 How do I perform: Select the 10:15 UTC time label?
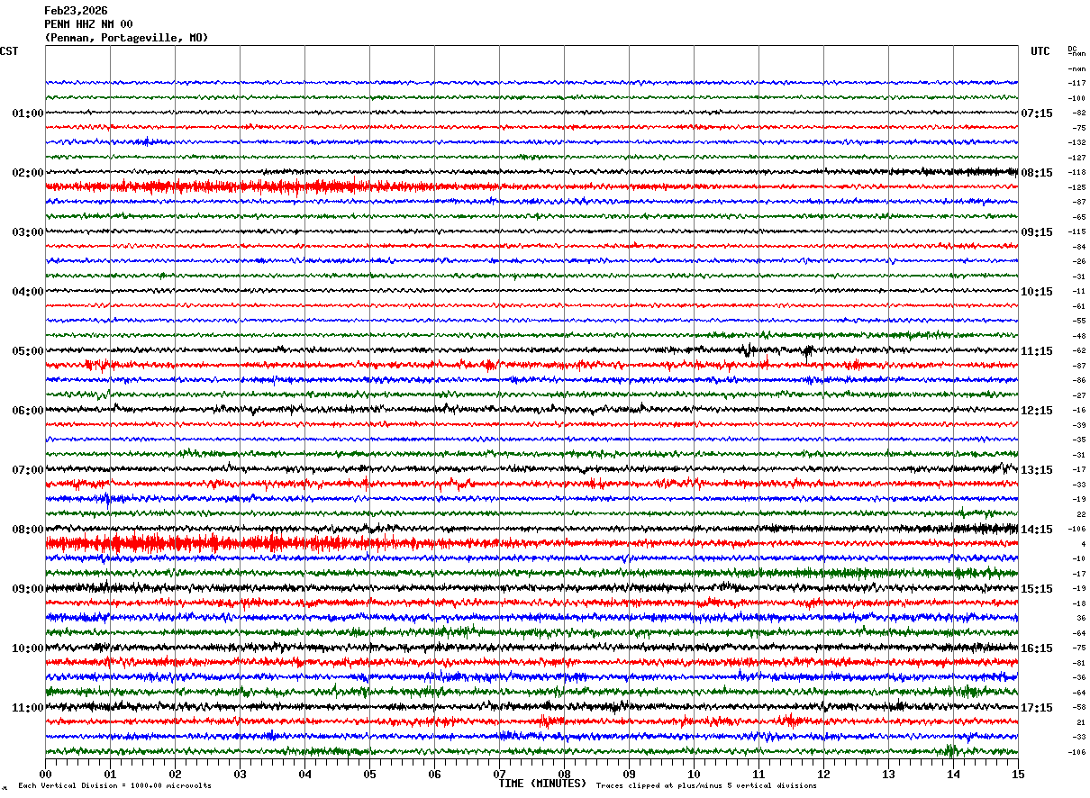(x=1037, y=292)
